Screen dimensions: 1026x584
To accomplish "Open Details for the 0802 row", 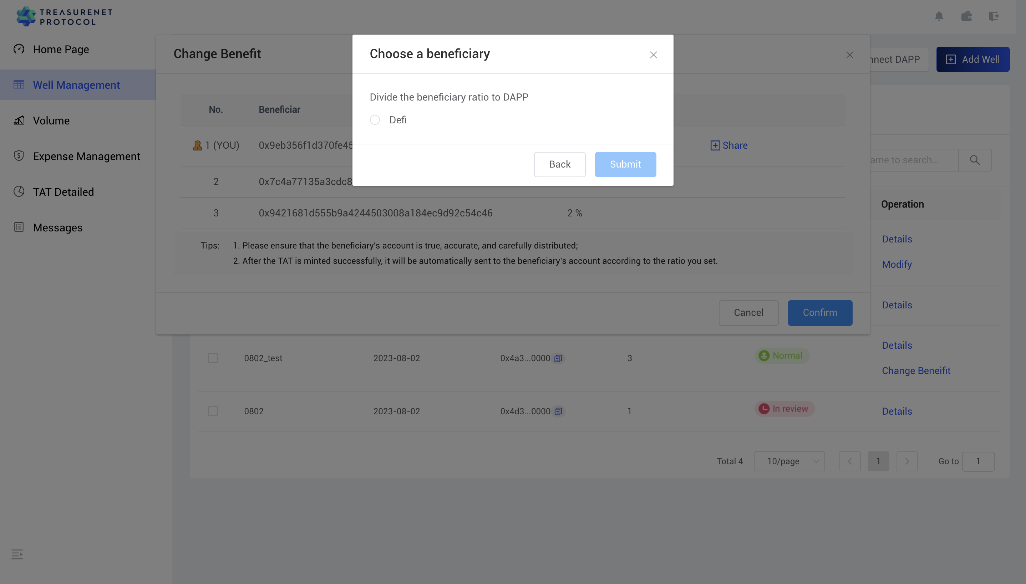I will [x=897, y=411].
